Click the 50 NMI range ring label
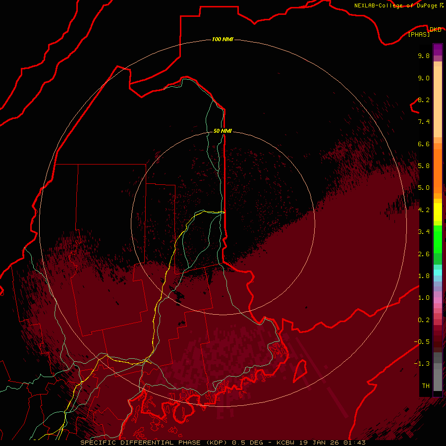Image resolution: width=446 pixels, height=446 pixels. [223, 131]
